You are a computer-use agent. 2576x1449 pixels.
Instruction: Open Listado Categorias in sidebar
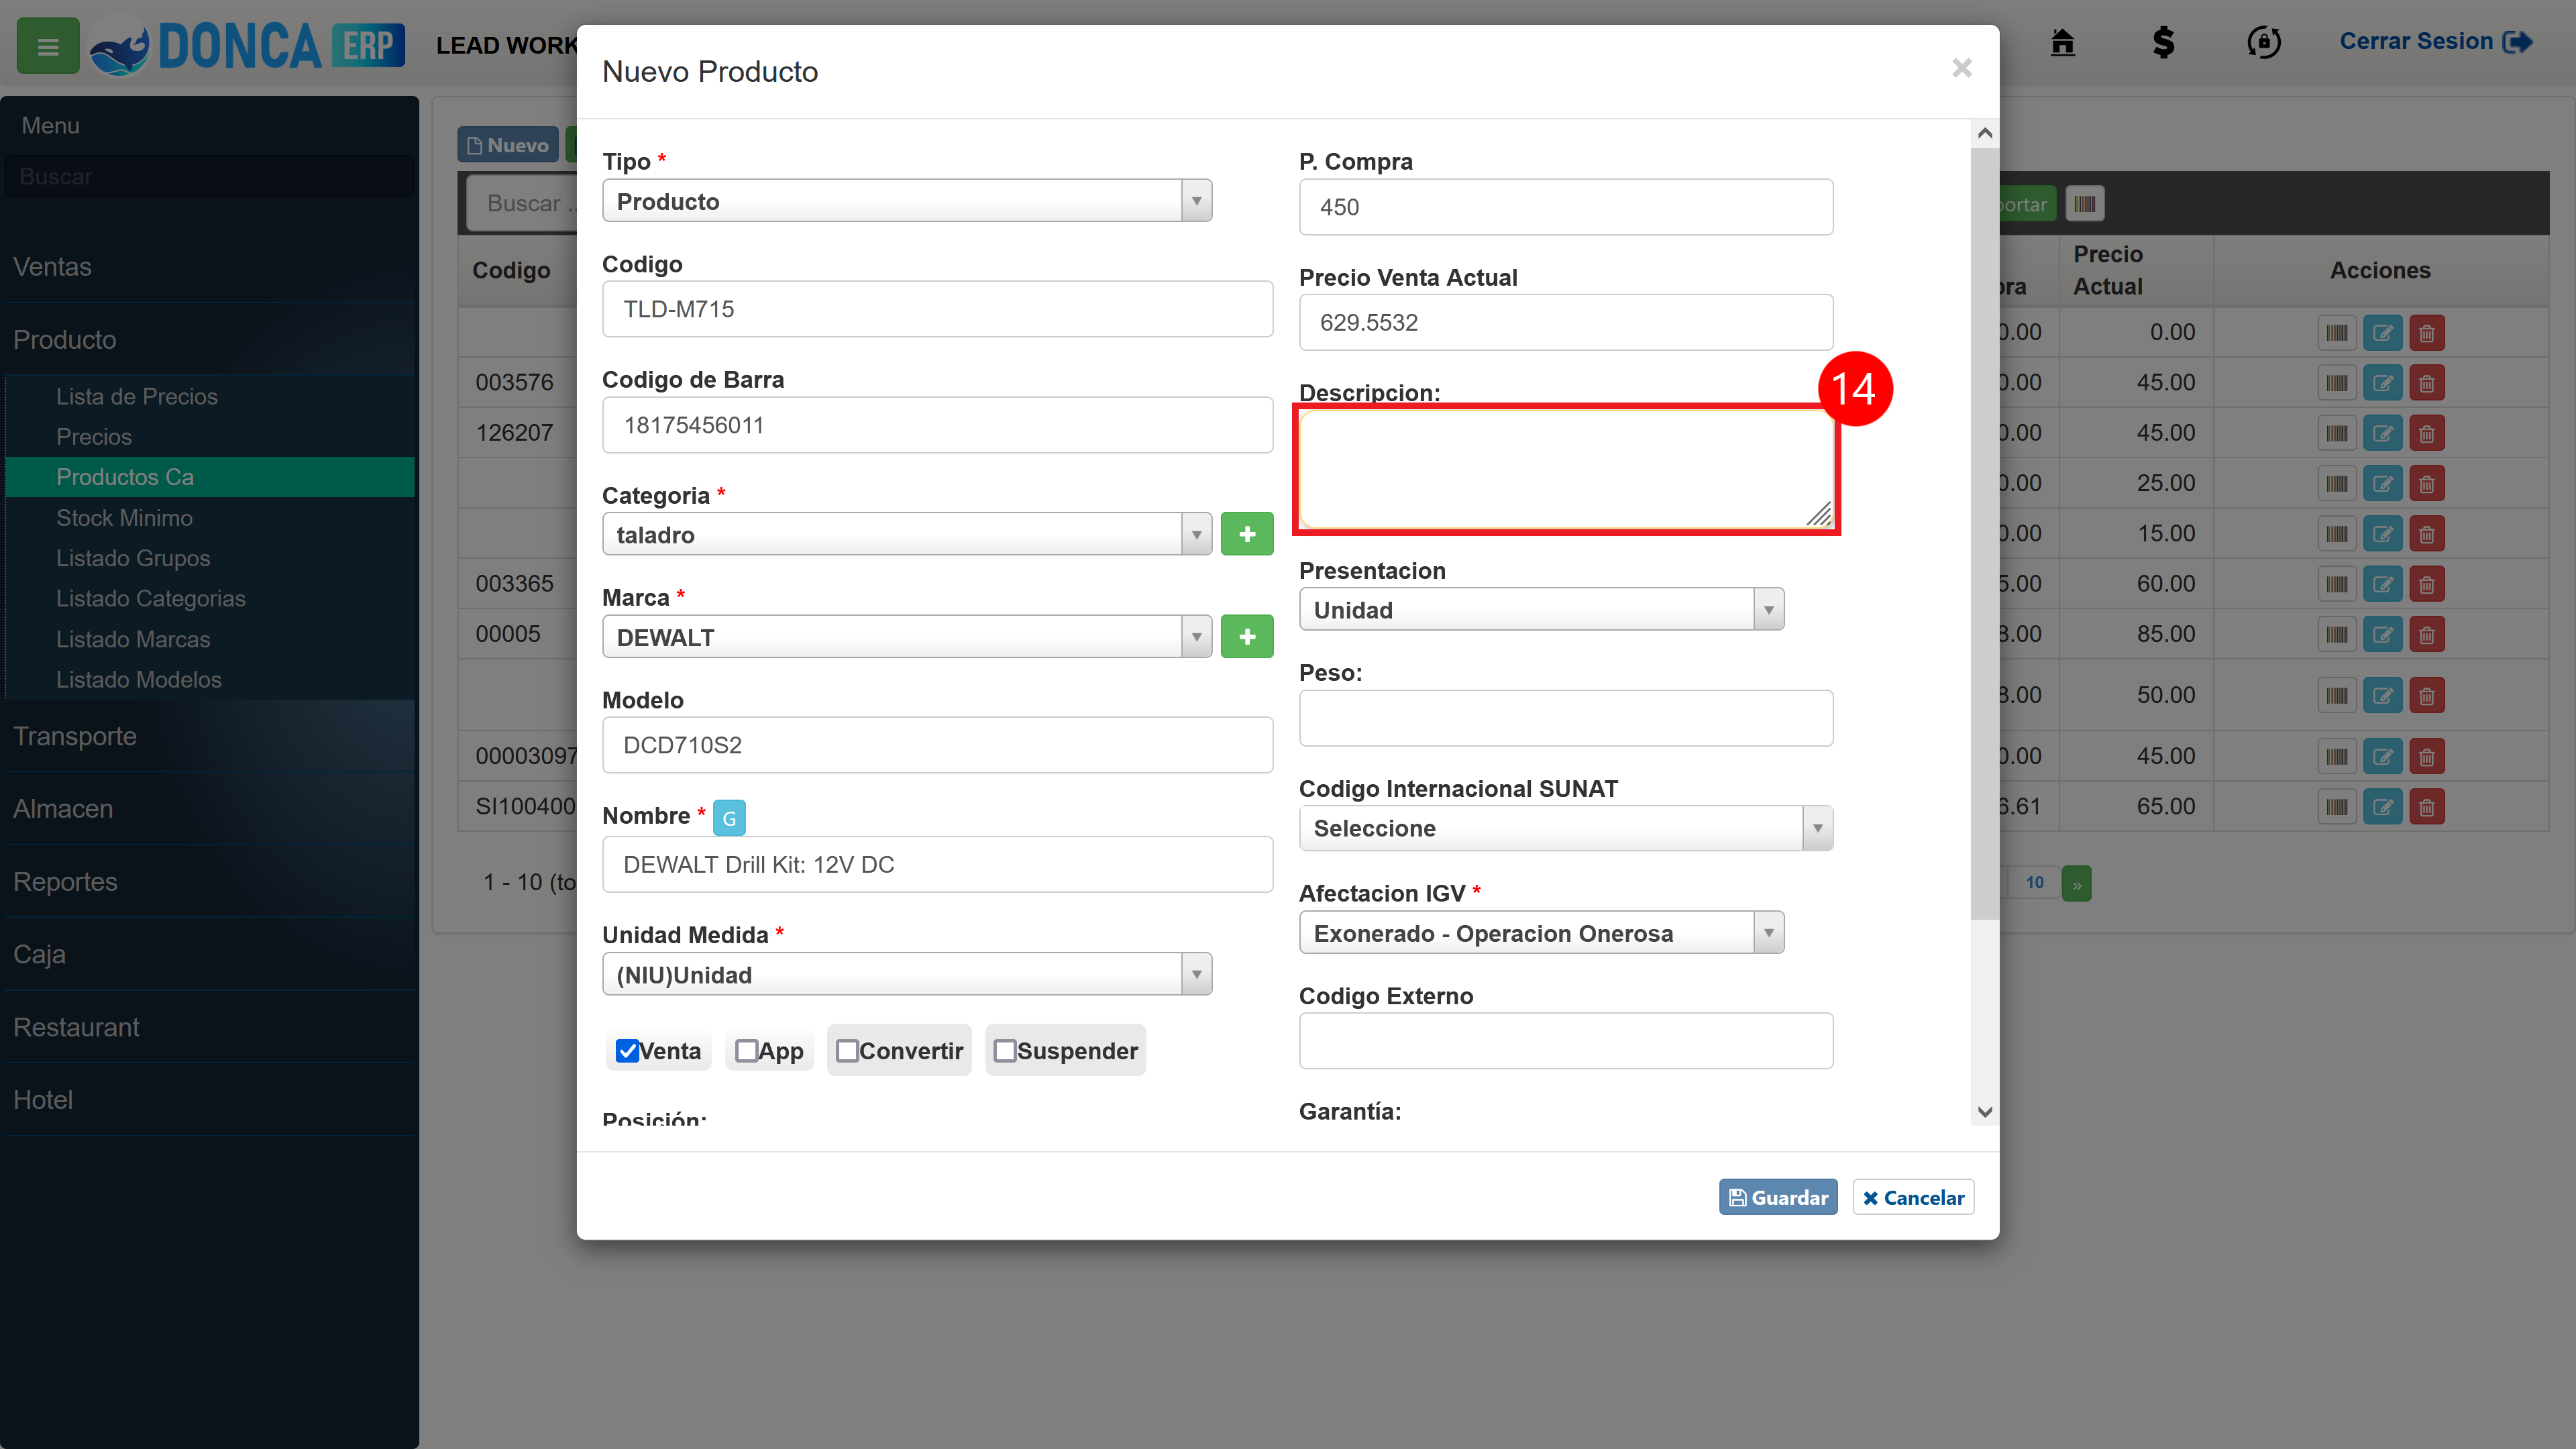(150, 598)
